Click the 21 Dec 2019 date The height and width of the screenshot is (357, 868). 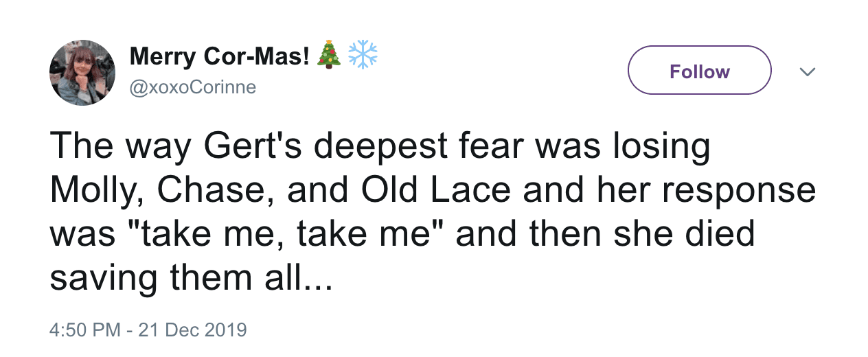click(192, 330)
